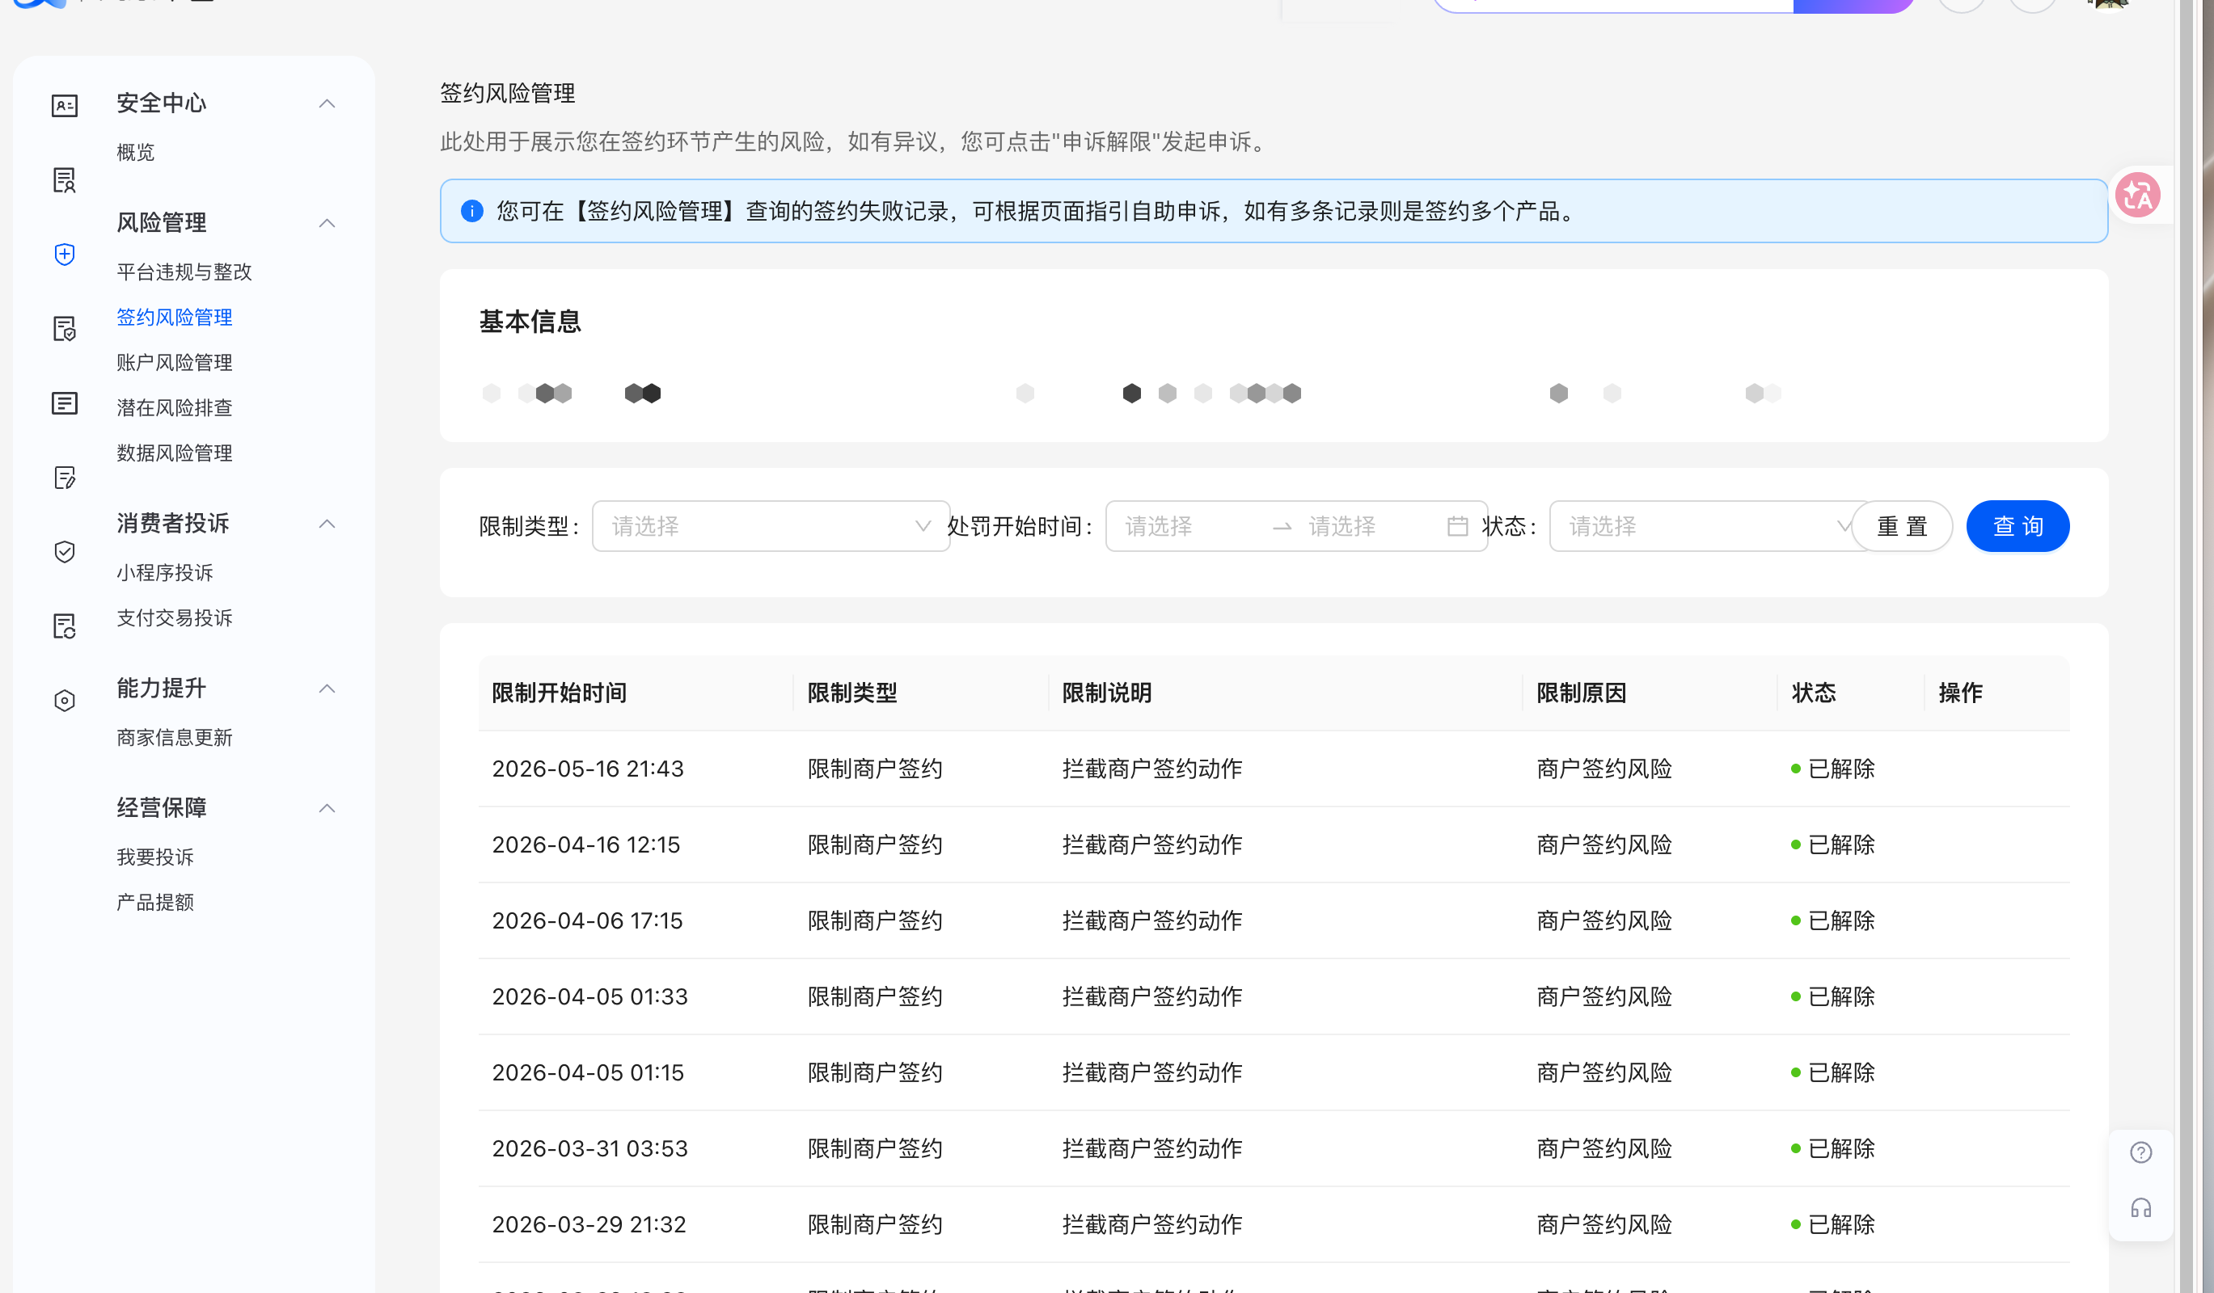Go to 平台违规与整改

click(184, 272)
